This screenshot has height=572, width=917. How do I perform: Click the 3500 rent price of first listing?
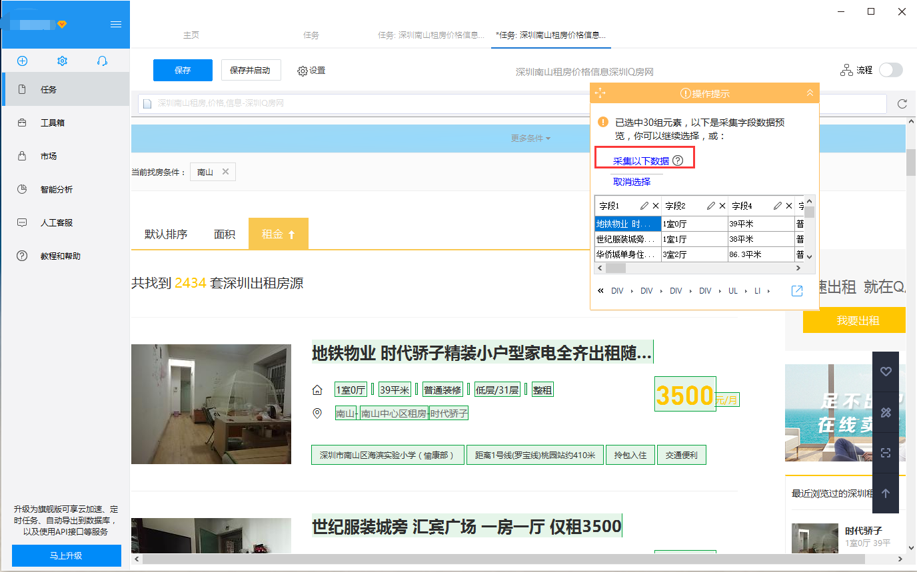(685, 395)
